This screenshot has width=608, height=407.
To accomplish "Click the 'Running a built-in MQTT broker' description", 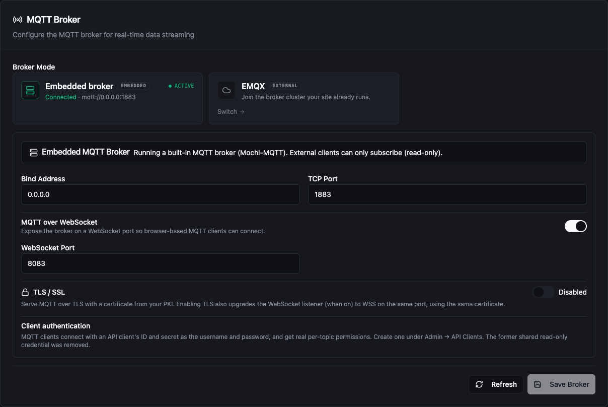I will [288, 153].
